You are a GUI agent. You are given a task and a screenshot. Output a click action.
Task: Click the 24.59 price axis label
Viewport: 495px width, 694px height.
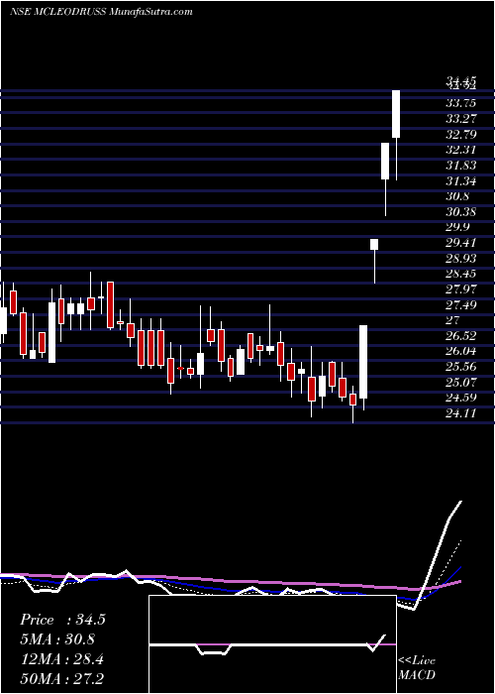(461, 398)
